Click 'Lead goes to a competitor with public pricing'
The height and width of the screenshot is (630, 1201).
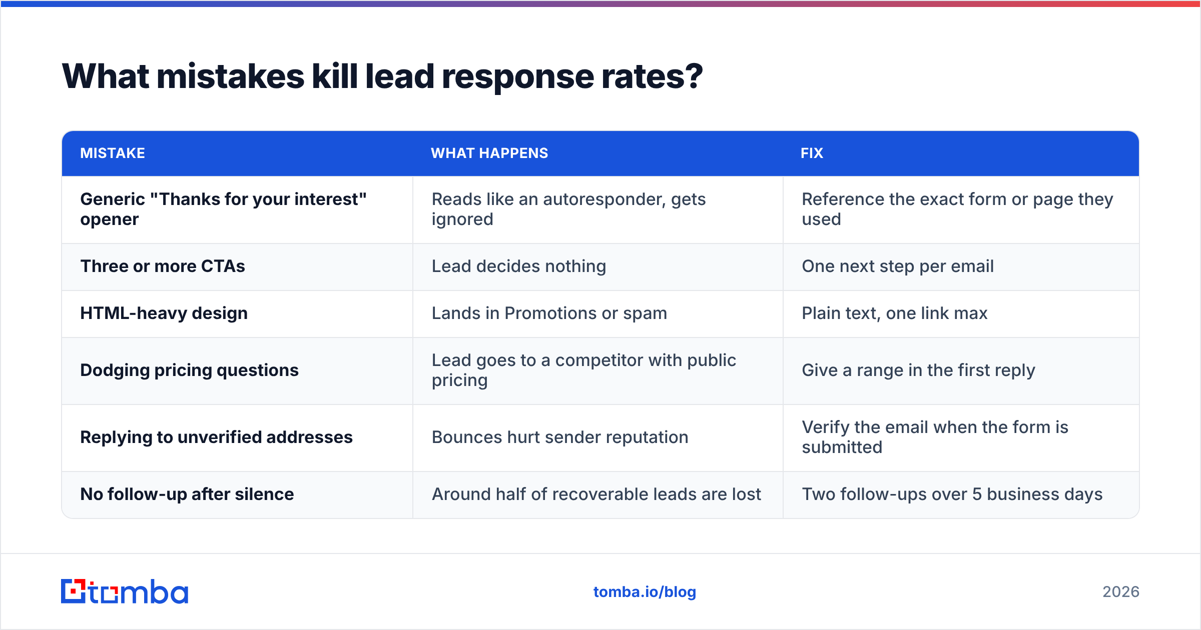[584, 370]
